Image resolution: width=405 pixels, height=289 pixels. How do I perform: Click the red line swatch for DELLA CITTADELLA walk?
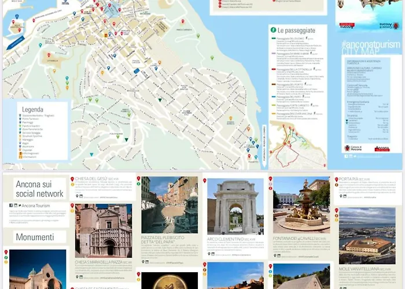[274, 69]
